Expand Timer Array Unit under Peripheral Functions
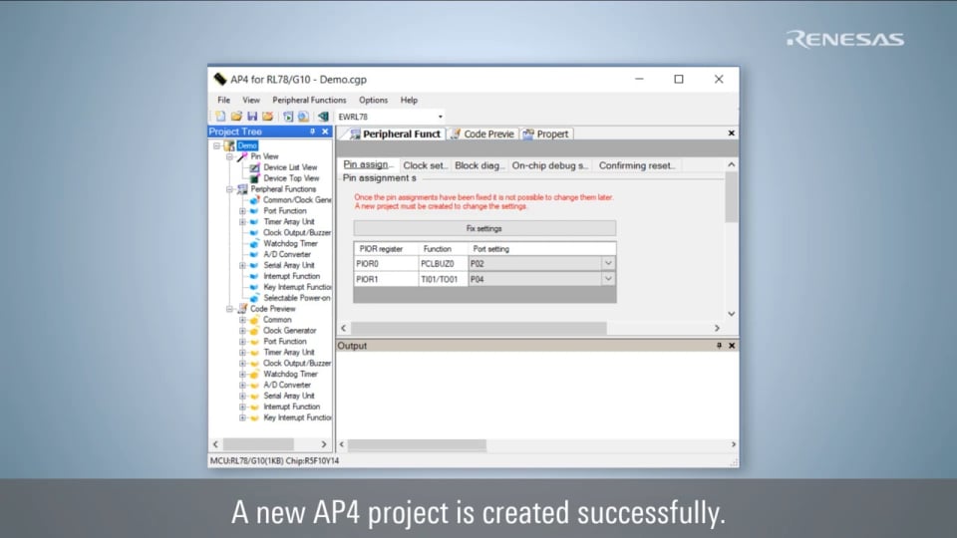 coord(242,222)
